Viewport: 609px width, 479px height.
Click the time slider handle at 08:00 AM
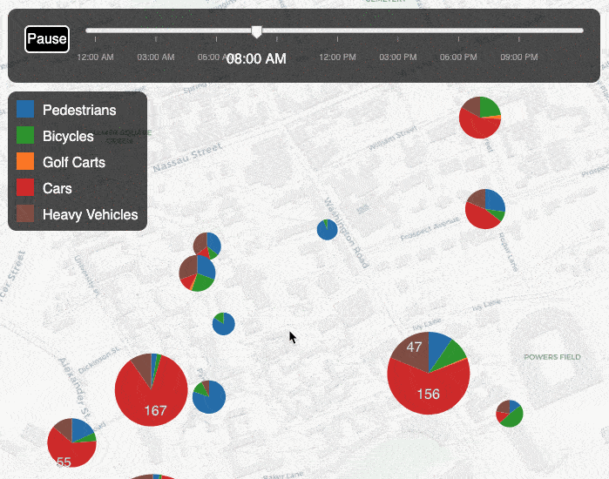click(x=256, y=32)
